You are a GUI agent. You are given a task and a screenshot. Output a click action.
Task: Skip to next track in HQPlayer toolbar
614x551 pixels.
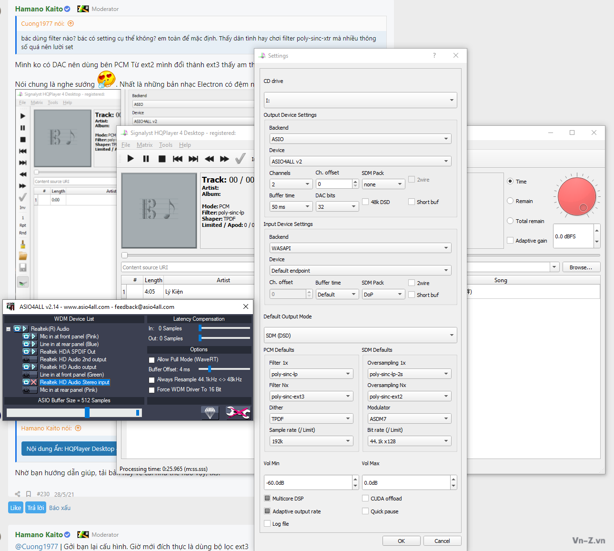pos(193,159)
